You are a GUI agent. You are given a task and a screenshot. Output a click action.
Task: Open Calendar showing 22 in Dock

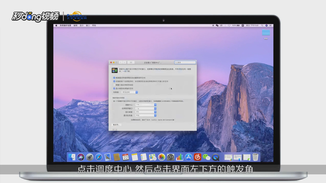tap(126, 157)
